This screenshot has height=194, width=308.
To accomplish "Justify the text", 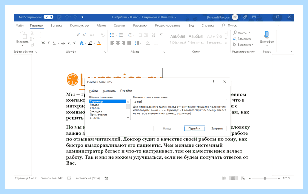I will [x=129, y=43].
